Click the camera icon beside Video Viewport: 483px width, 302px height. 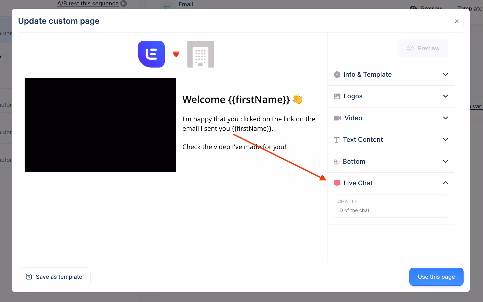click(337, 118)
